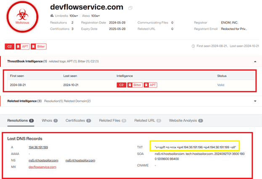This screenshot has width=262, height=179.
Task: Select the APT tag under the domain header
Action: coord(22,47)
